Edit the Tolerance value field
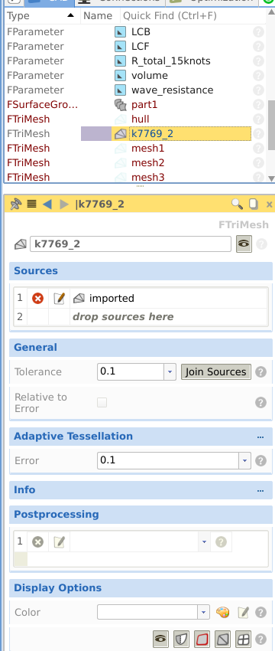275x651 pixels. (131, 371)
